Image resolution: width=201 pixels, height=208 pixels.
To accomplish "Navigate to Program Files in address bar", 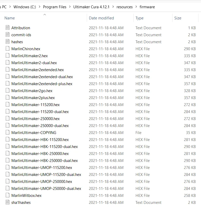I will click(55, 7).
